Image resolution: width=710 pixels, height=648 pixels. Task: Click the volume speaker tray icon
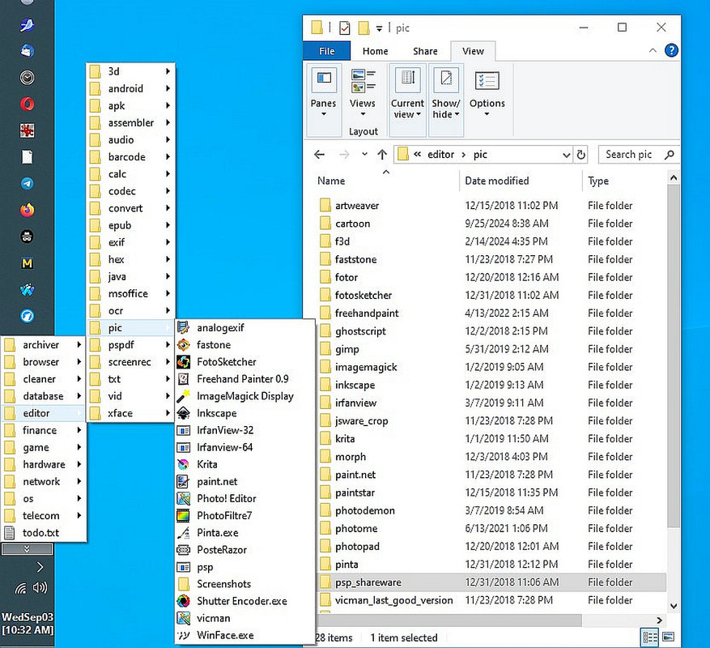click(40, 588)
